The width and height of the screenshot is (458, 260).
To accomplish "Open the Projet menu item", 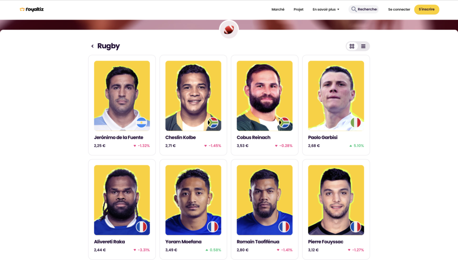I will (298, 9).
